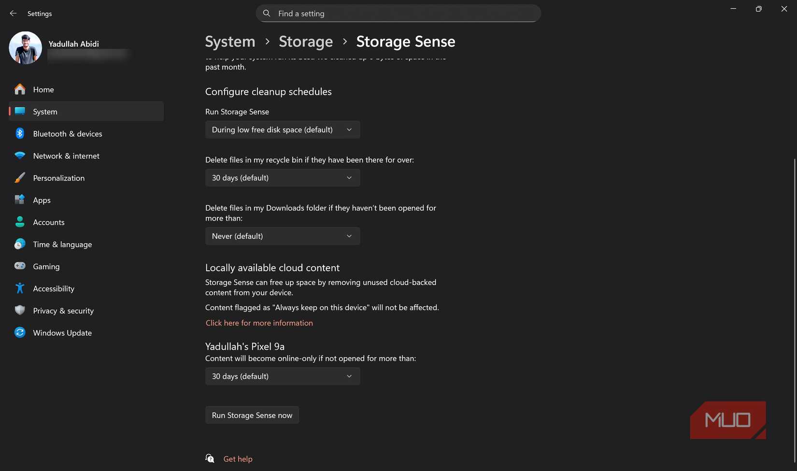Select Bluetooth & devices from the sidebar
Viewport: 797px width, 471px height.
coord(68,134)
